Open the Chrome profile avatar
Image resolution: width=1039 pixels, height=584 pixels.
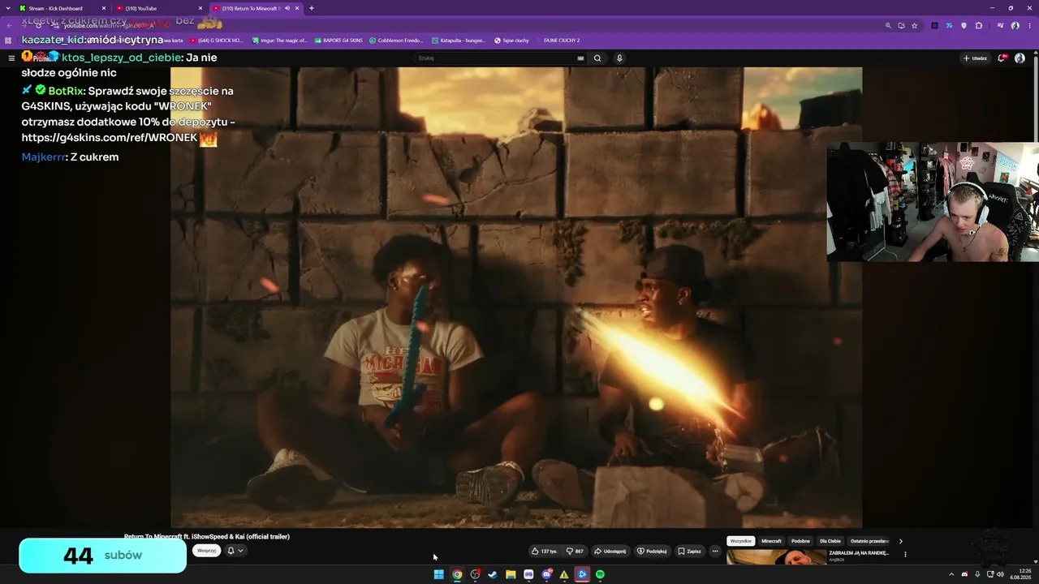pyautogui.click(x=1015, y=25)
